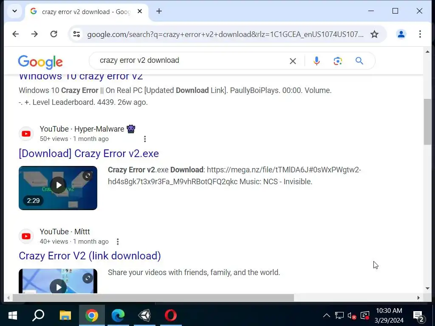Bookmark this page with the star

[x=375, y=34]
